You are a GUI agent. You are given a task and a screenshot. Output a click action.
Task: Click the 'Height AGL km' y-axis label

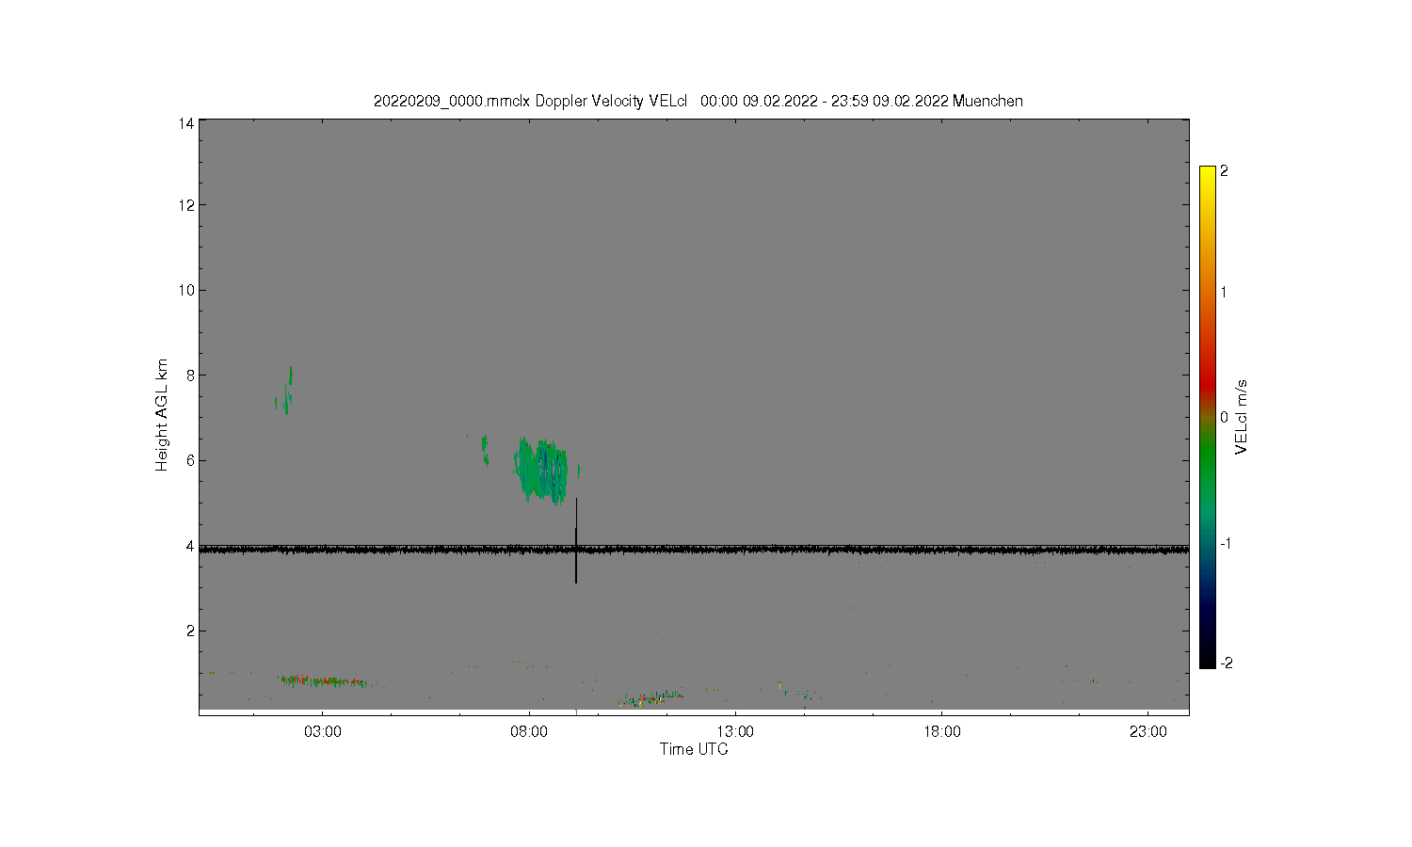162,415
